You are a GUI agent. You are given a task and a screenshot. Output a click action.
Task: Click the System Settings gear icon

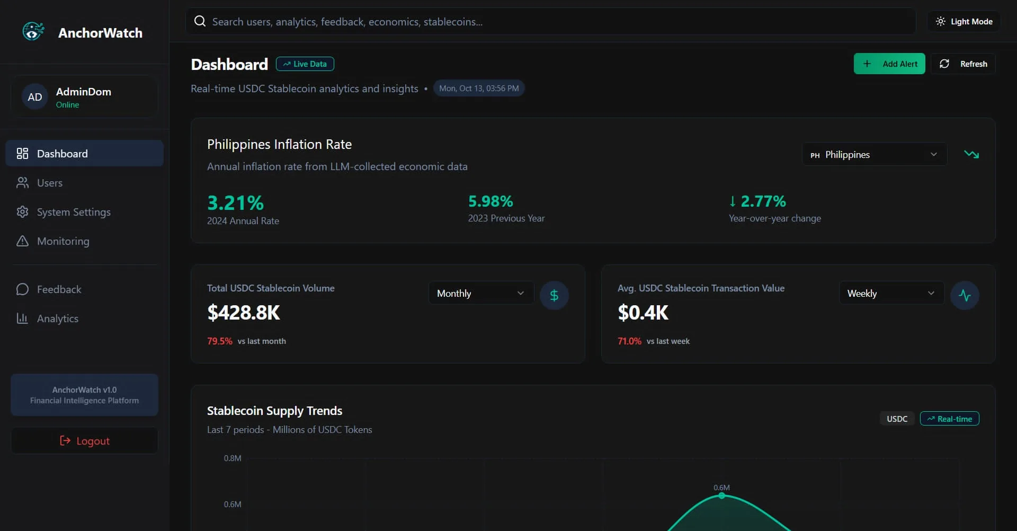click(22, 212)
